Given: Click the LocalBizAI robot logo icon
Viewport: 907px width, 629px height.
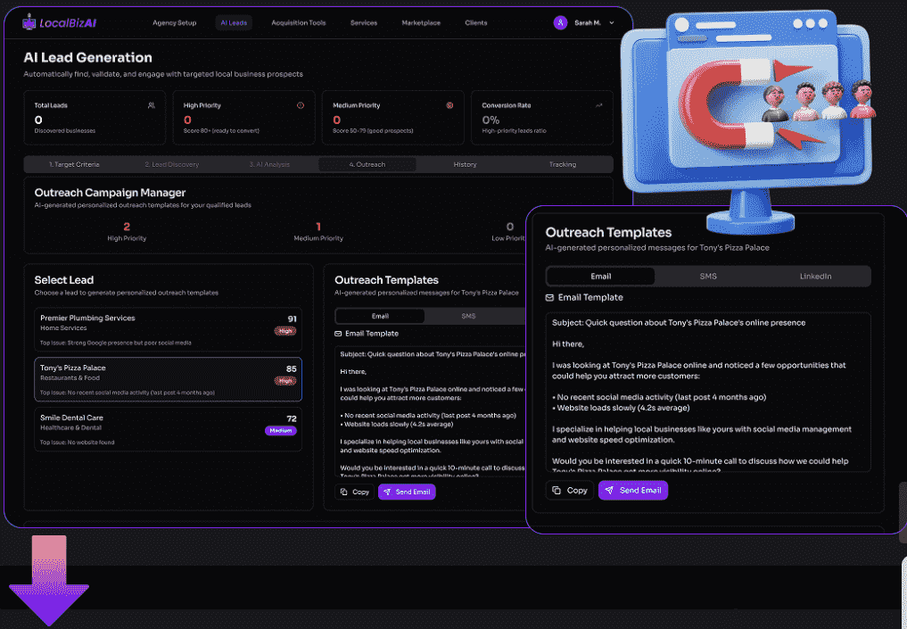Looking at the screenshot, I should pyautogui.click(x=30, y=21).
